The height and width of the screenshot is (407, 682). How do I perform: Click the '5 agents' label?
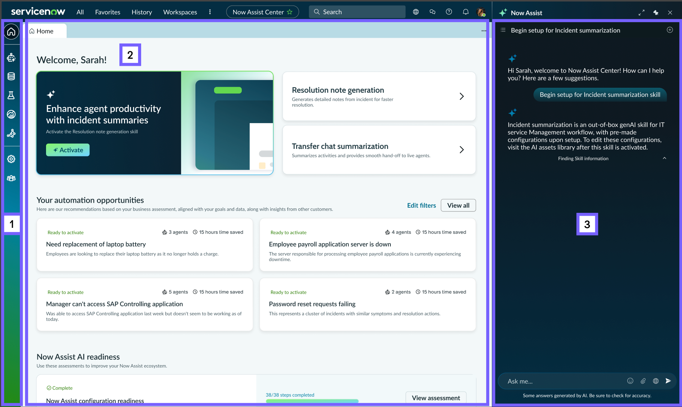[175, 292]
